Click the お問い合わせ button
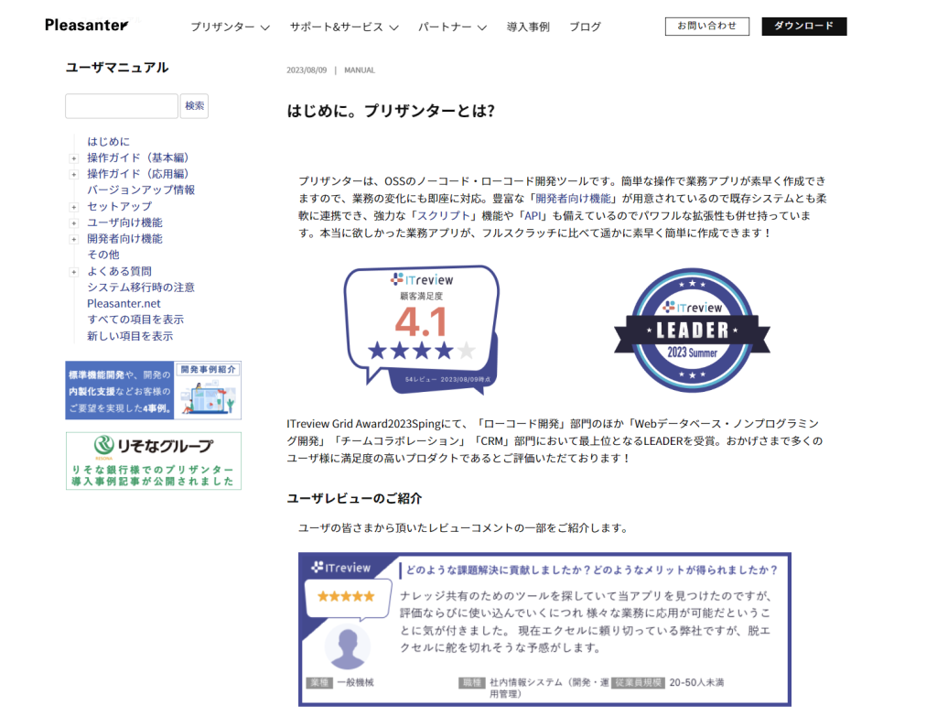937x727 pixels. (x=707, y=27)
